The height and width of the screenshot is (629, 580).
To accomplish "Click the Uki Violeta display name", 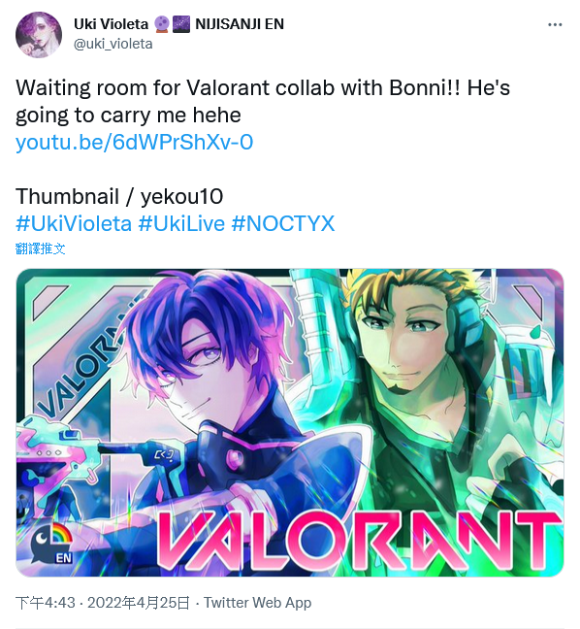I will click(111, 24).
